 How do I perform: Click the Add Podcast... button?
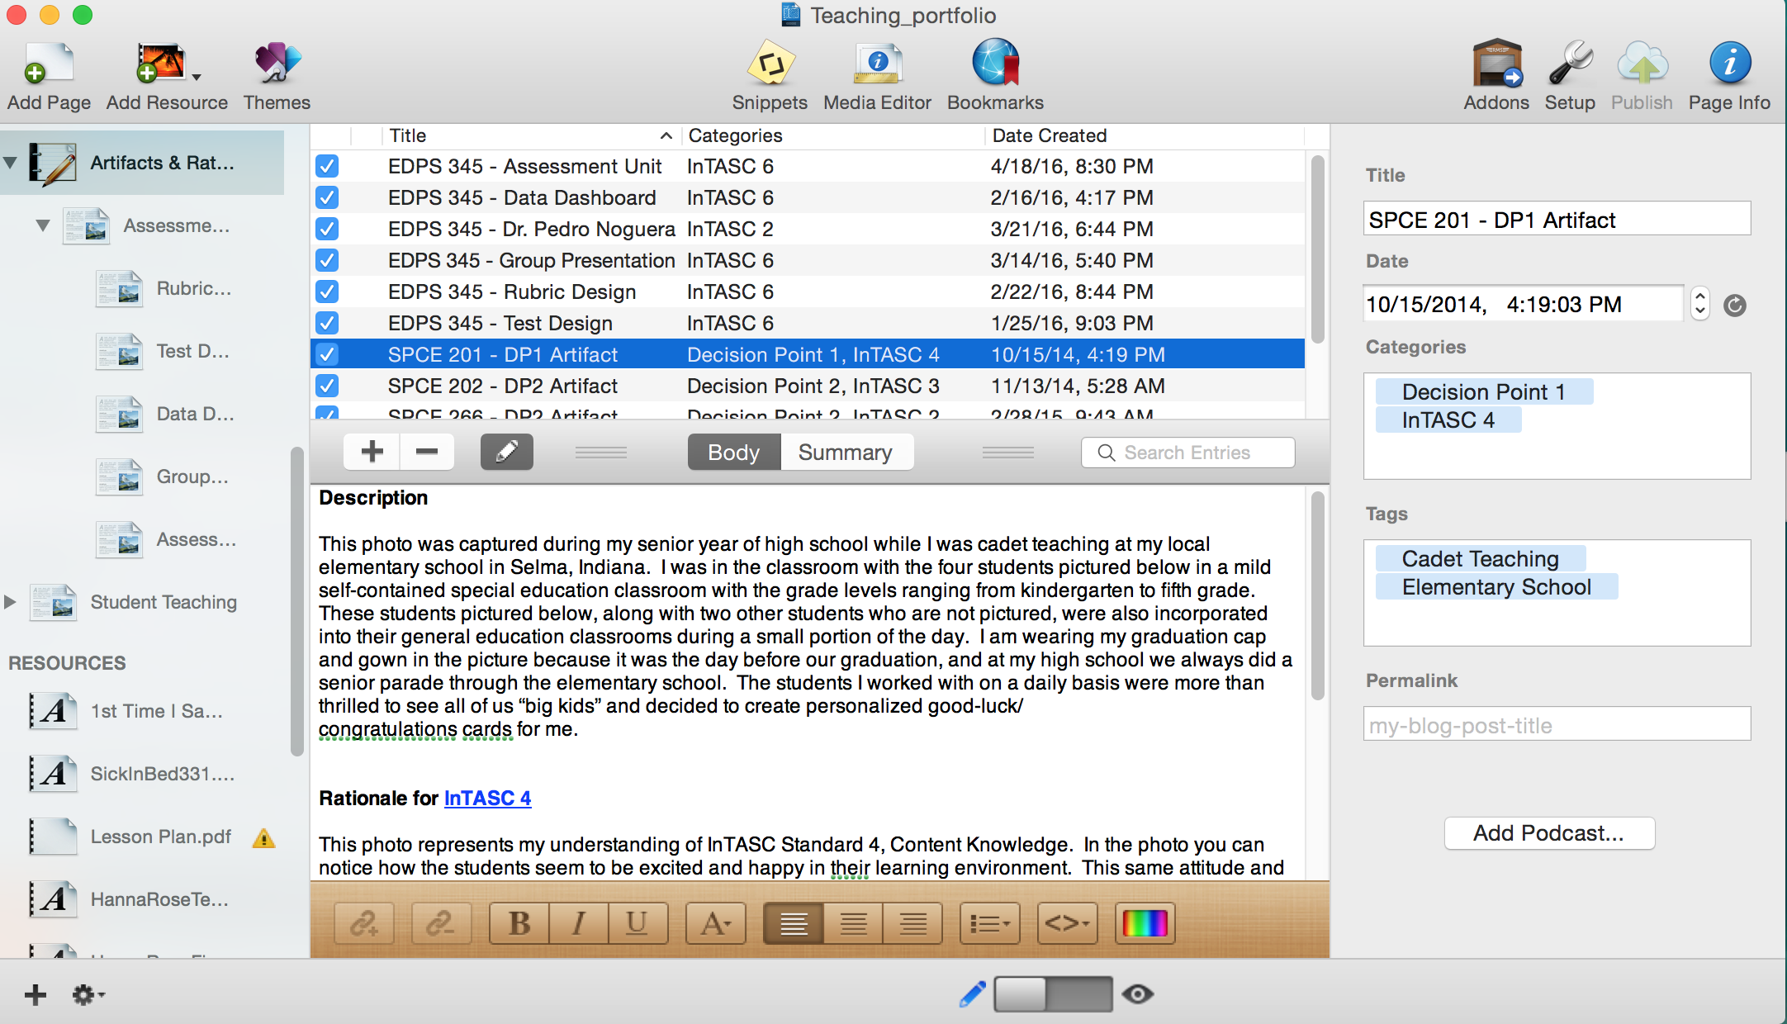point(1548,832)
